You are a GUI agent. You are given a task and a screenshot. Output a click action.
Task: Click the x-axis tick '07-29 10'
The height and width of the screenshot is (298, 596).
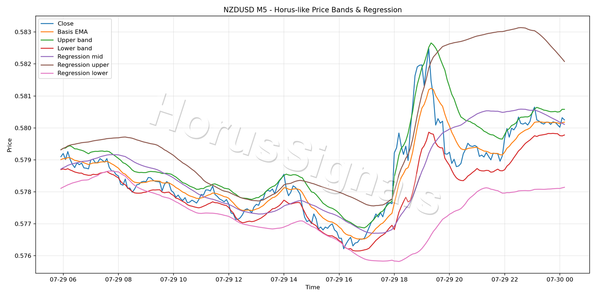173,279
